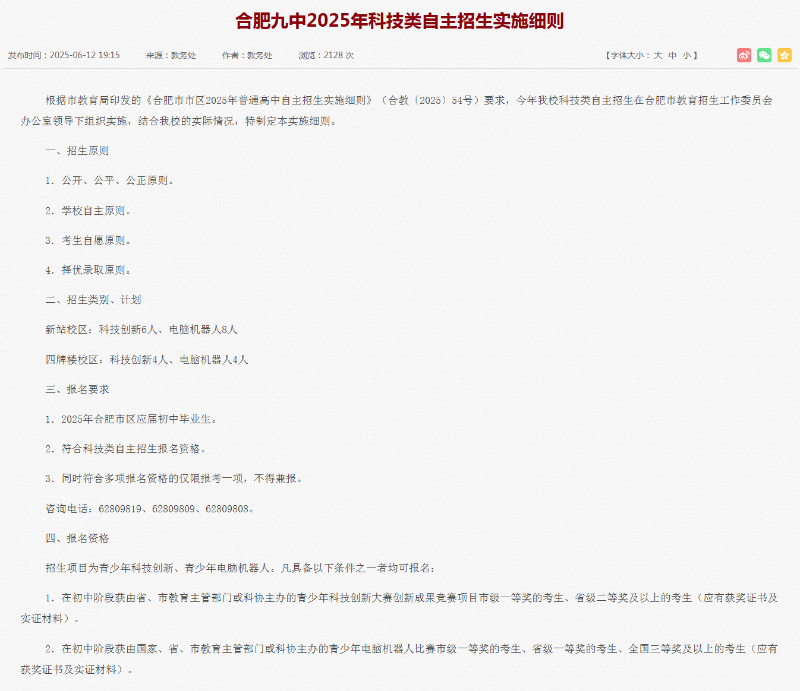
Task: Click the line 4.择优录取原则
Action: pyautogui.click(x=88, y=270)
